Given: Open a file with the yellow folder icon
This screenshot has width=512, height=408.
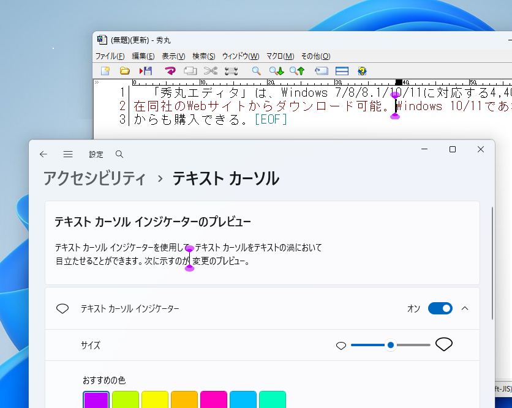Looking at the screenshot, I should [x=125, y=71].
